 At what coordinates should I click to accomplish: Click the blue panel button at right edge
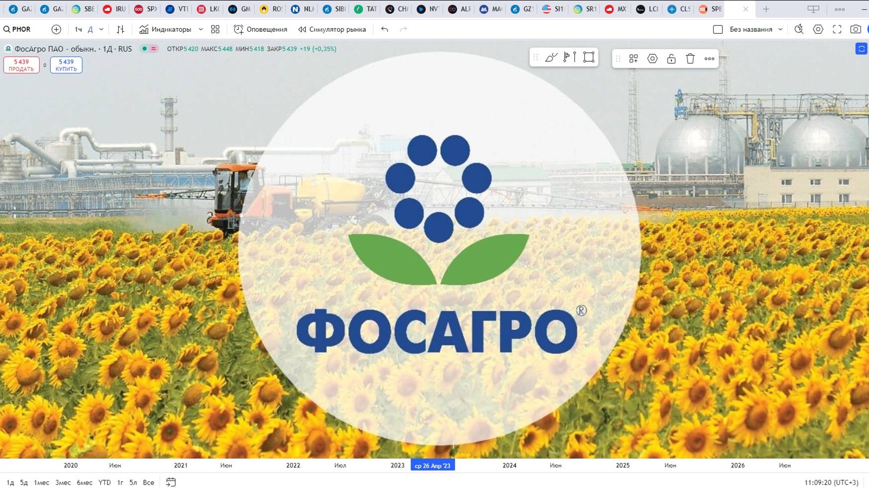862,49
